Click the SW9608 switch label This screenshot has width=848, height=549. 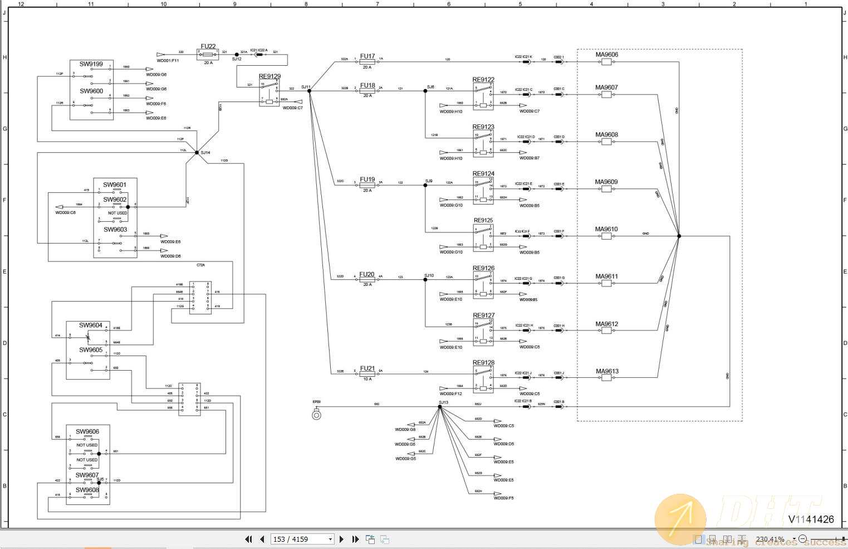point(87,490)
